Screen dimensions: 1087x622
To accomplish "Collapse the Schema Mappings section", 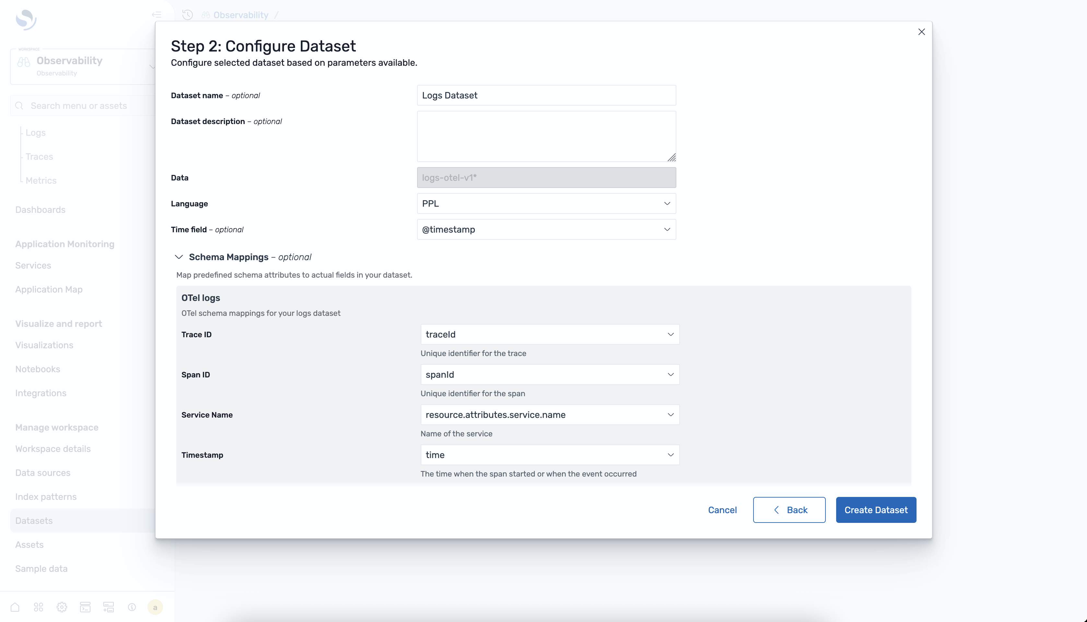I will coord(179,257).
